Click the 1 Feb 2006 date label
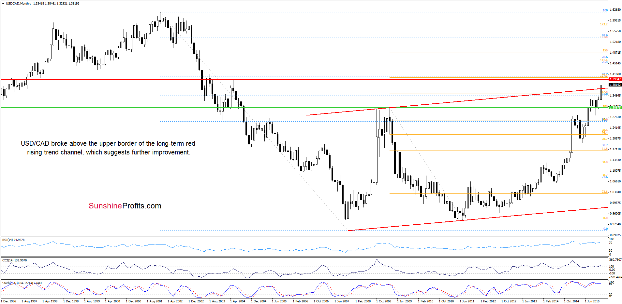Screen dimensions: 622x304 (x=300, y=301)
